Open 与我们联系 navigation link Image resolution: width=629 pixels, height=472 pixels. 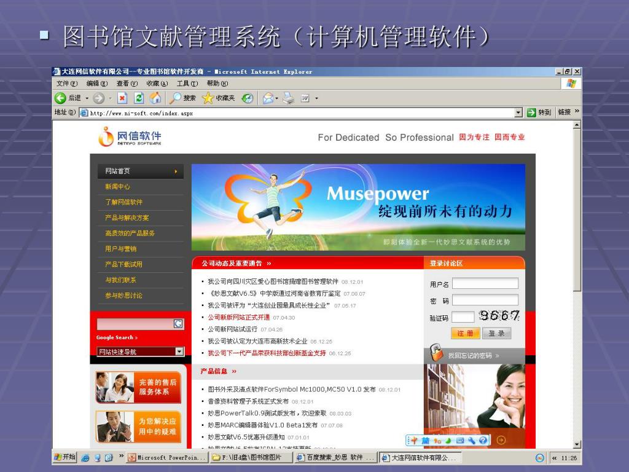121,280
